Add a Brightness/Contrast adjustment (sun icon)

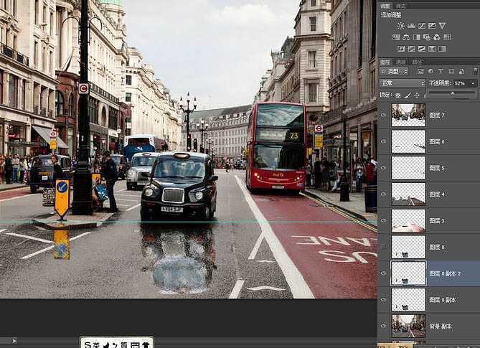click(x=400, y=26)
